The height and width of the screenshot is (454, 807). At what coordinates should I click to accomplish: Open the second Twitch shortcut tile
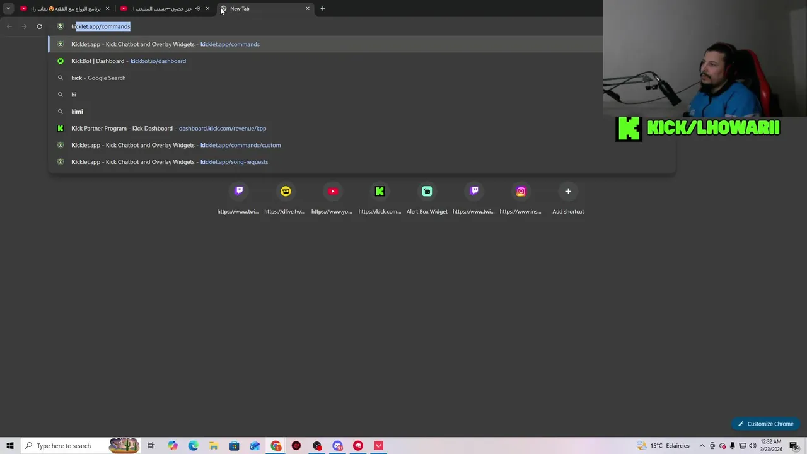point(473,198)
